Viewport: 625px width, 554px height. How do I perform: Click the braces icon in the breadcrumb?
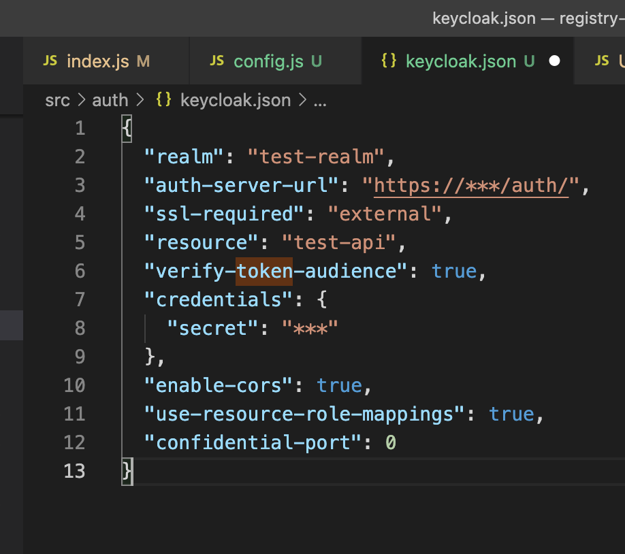(163, 99)
